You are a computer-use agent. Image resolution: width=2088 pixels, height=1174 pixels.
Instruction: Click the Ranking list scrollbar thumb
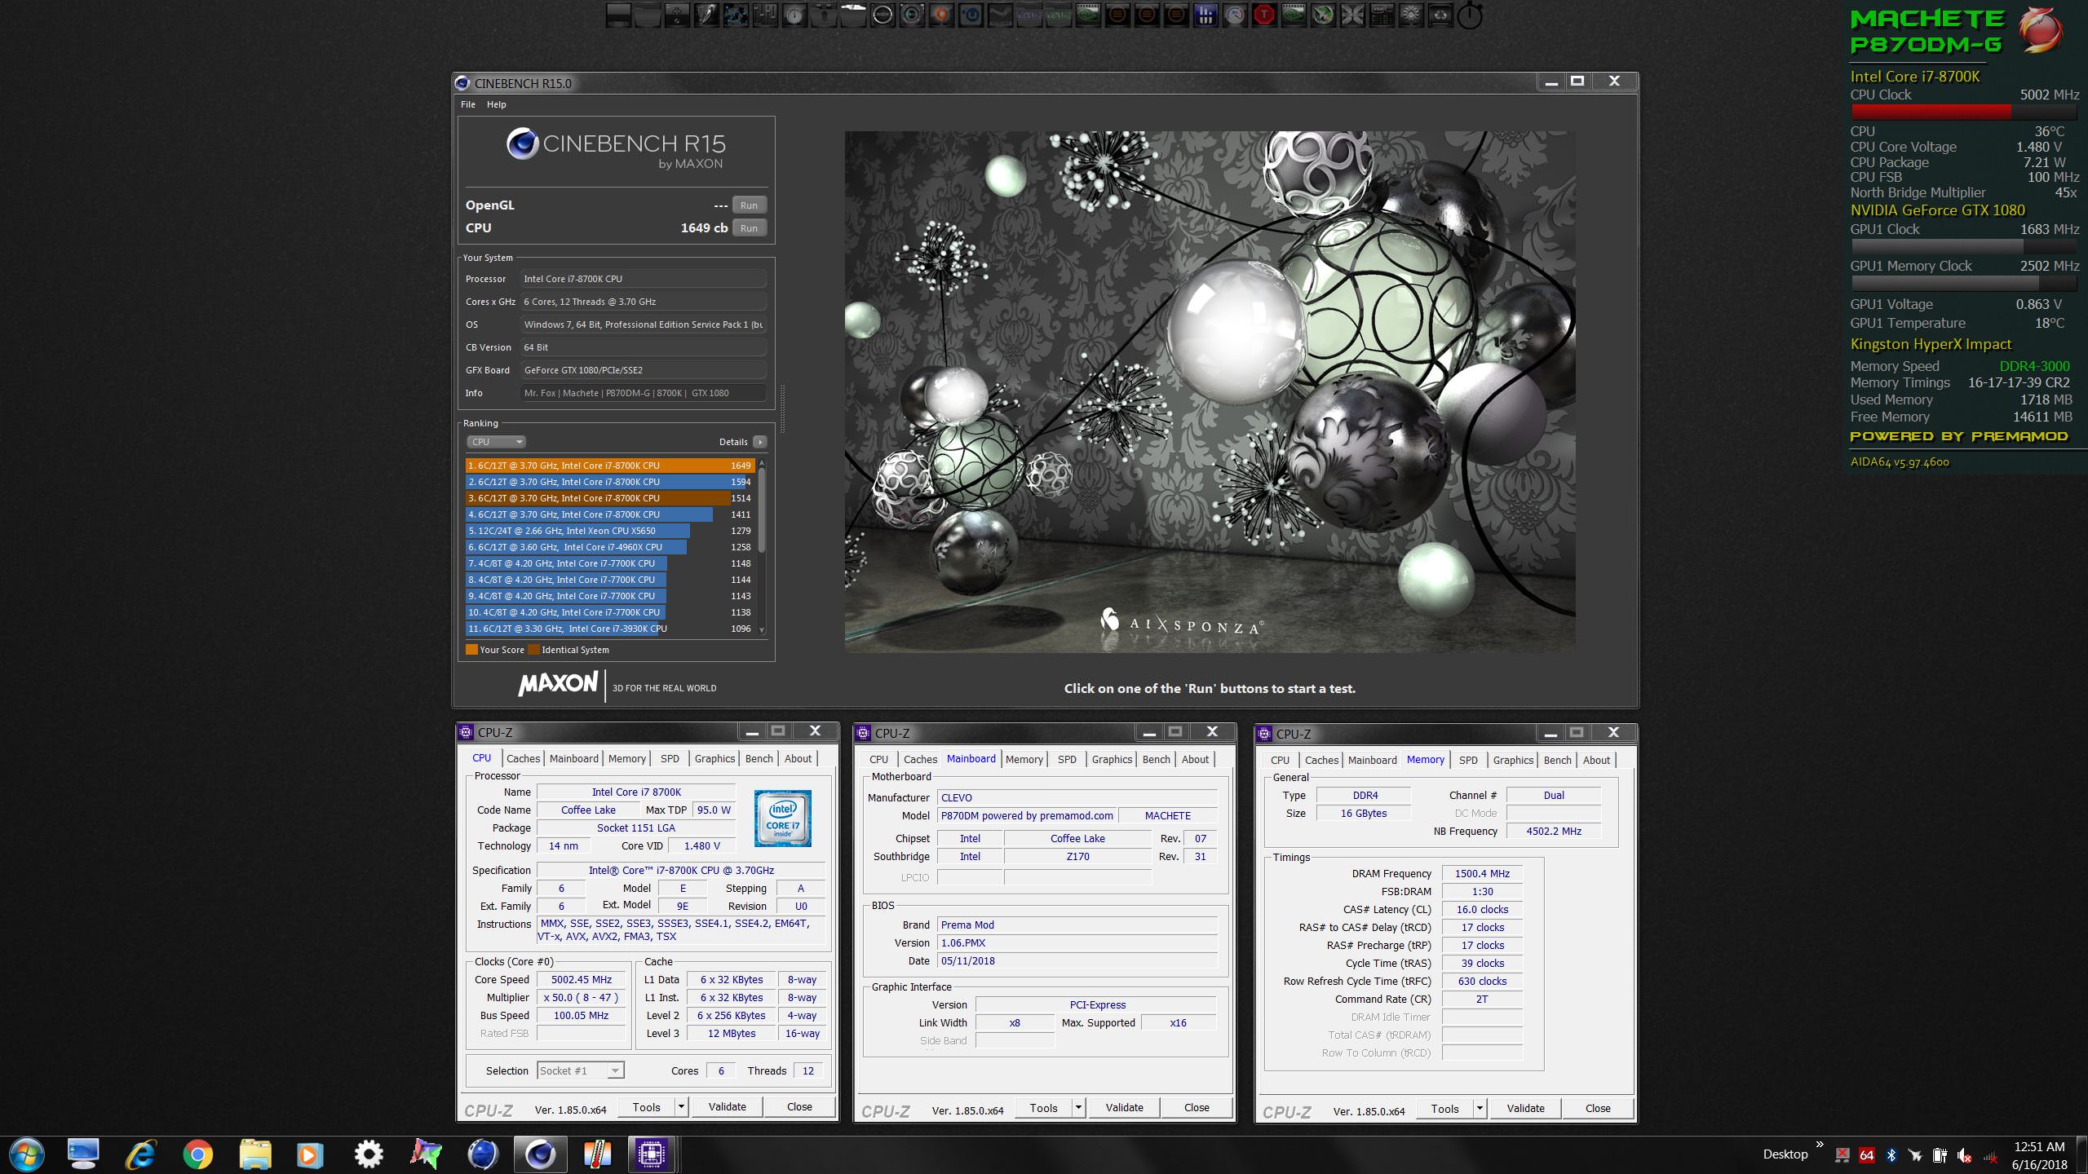pyautogui.click(x=762, y=510)
